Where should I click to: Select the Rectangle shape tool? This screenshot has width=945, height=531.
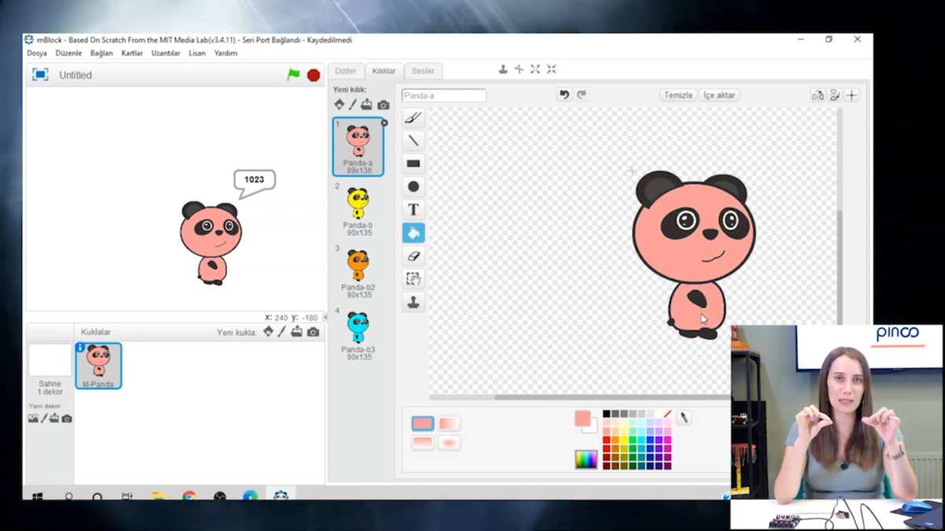tap(413, 164)
